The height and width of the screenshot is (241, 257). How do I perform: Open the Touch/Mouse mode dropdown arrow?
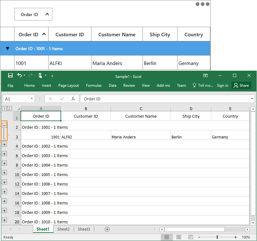45,75
